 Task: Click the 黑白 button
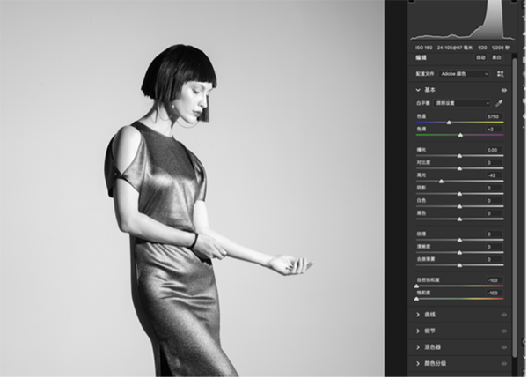coord(498,57)
